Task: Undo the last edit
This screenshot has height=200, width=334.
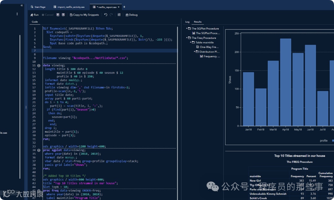Action: click(106, 15)
